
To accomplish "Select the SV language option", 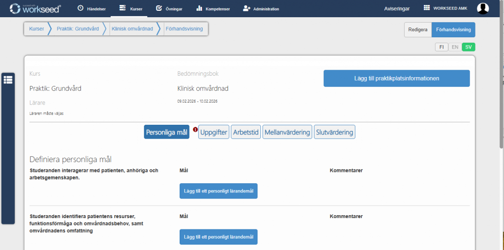I will (469, 47).
